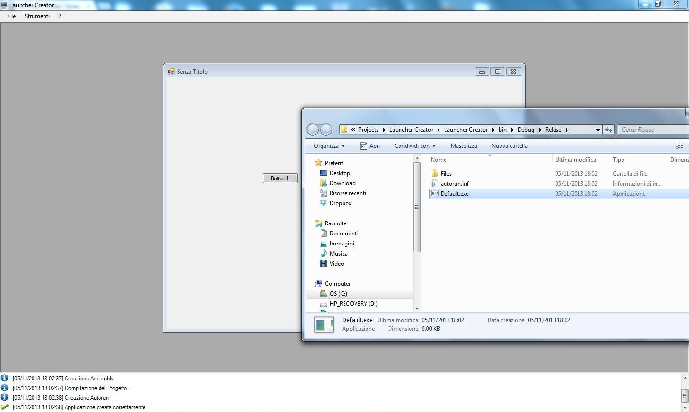689x412 pixels.
Task: Click the Cerca Relase search field
Action: (x=653, y=130)
